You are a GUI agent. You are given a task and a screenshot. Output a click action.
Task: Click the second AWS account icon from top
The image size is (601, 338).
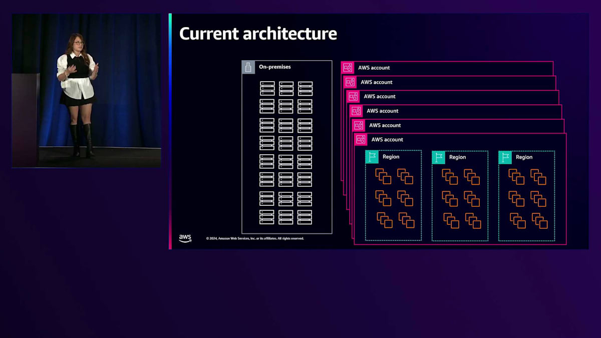click(x=350, y=82)
